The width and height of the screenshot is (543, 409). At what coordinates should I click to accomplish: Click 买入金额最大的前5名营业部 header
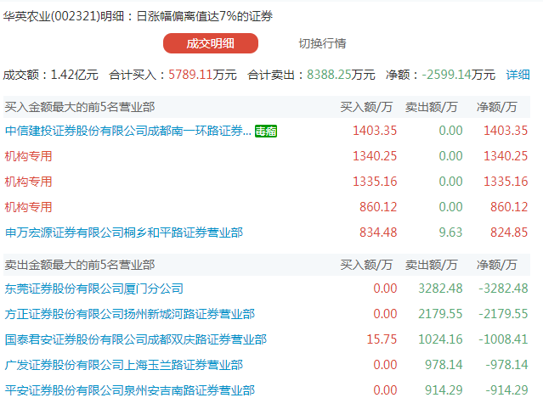pos(80,107)
